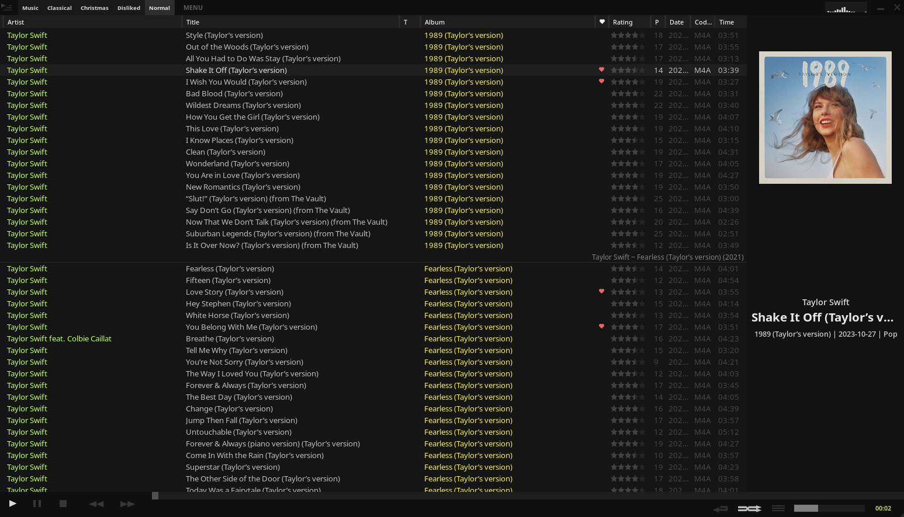
Task: Click the T track number column header
Action: tap(410, 22)
